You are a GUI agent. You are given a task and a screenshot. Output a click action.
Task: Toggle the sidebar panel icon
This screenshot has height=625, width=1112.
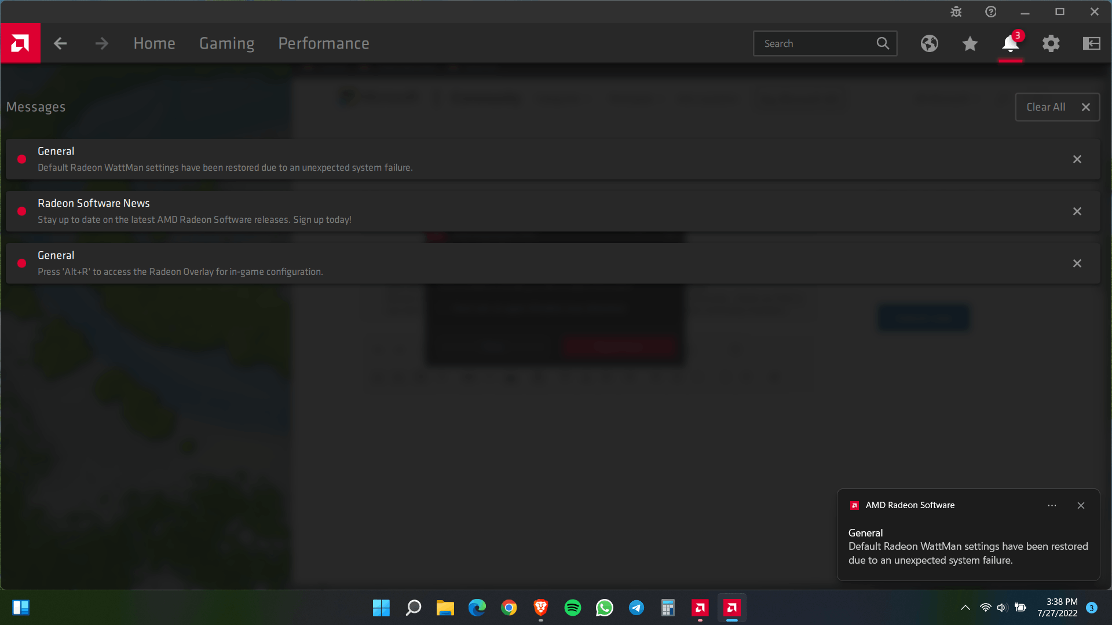pos(1092,43)
